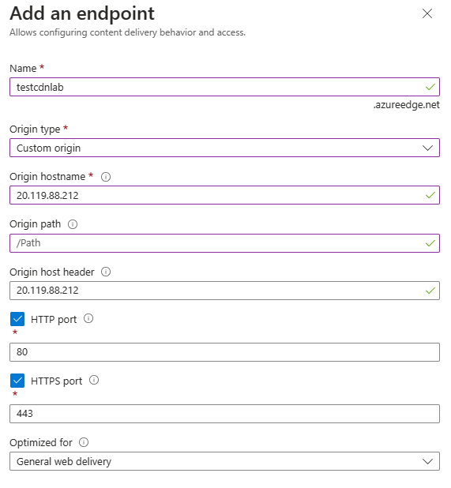
Task: Open the Origin type dropdown
Action: (224, 148)
